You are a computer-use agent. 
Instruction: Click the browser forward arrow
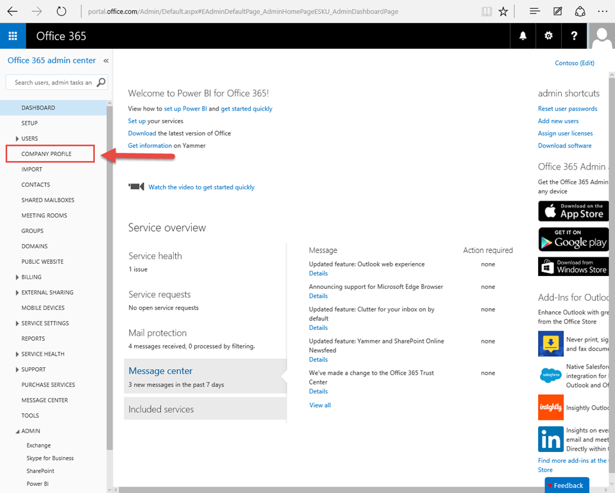pyautogui.click(x=37, y=12)
